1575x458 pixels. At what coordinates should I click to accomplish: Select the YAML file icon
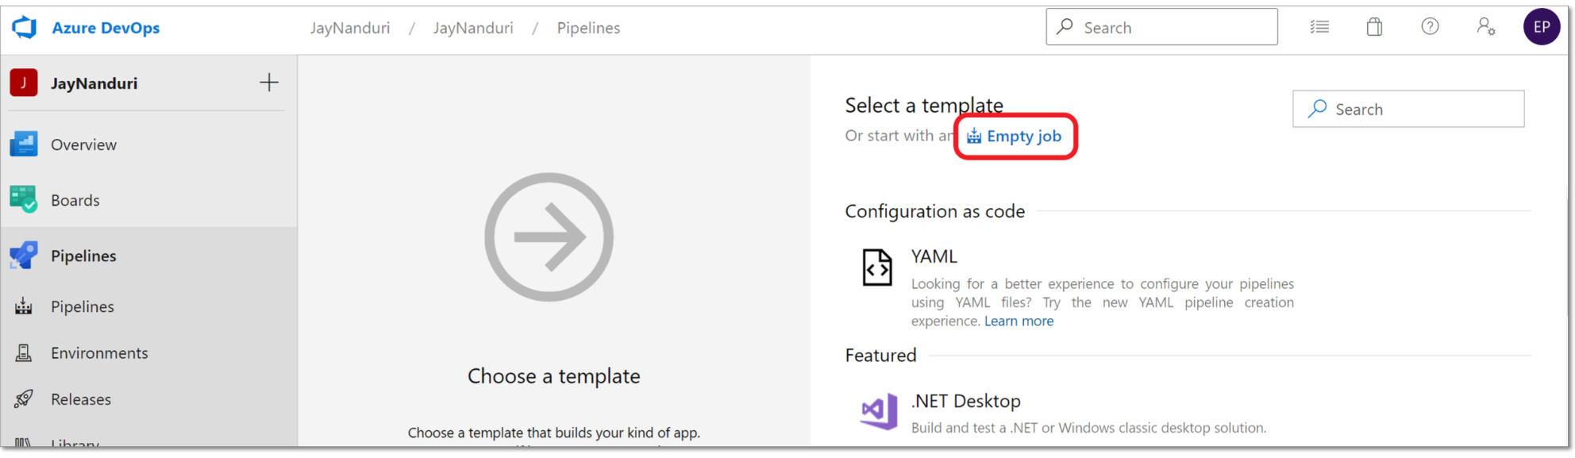[x=877, y=267]
